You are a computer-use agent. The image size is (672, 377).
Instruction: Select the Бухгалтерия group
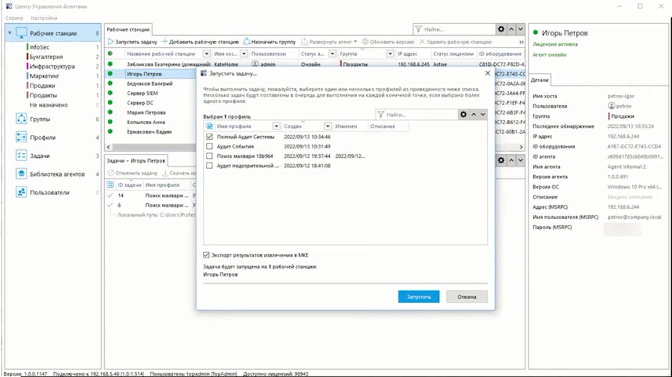point(46,56)
